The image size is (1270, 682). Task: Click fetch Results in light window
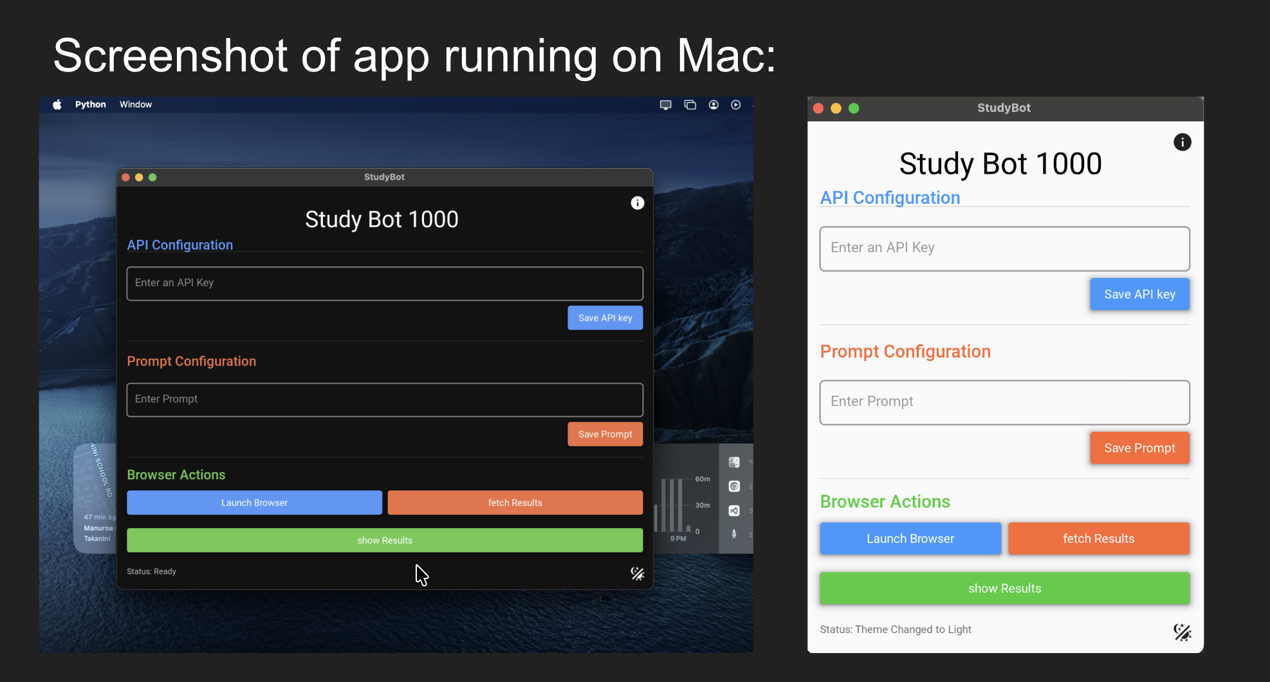click(x=1099, y=539)
